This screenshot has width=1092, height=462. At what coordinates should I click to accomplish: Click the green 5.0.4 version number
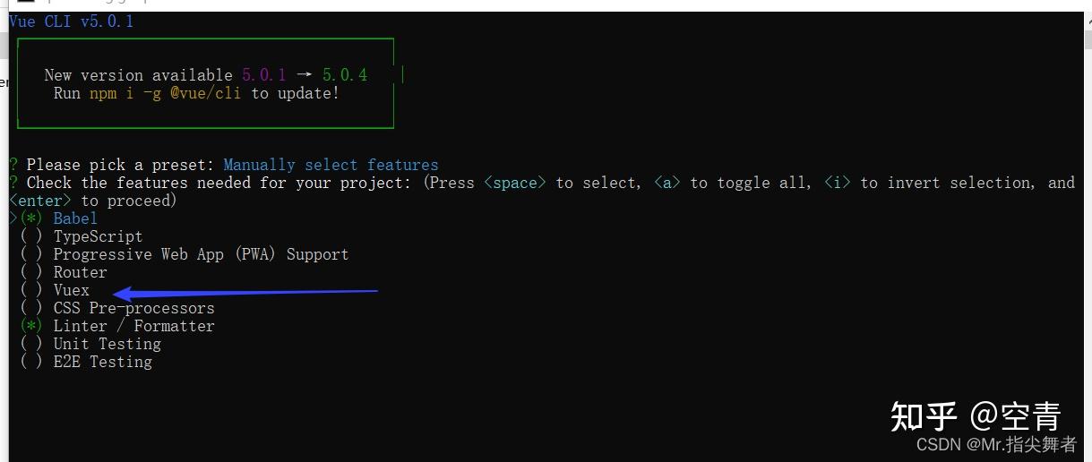345,75
